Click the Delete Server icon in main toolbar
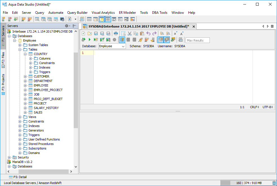Viewport: 277px width, 186px height. click(10, 19)
